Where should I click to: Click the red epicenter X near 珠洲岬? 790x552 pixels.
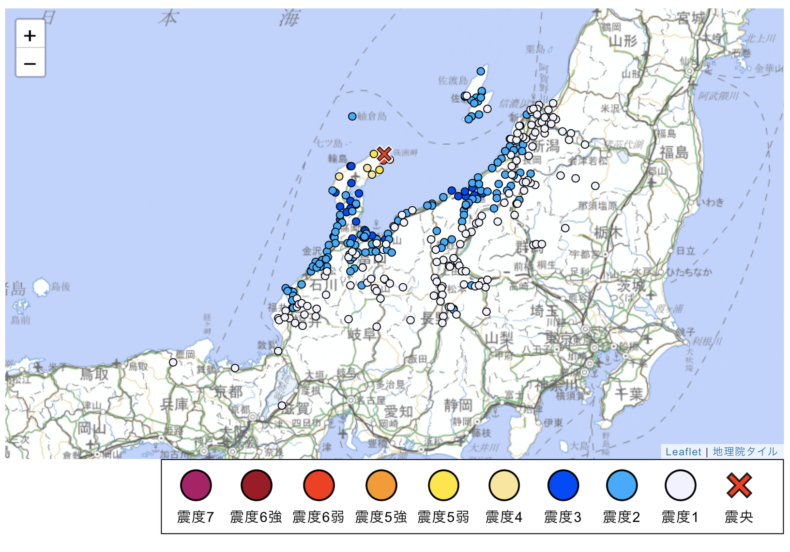(x=384, y=154)
